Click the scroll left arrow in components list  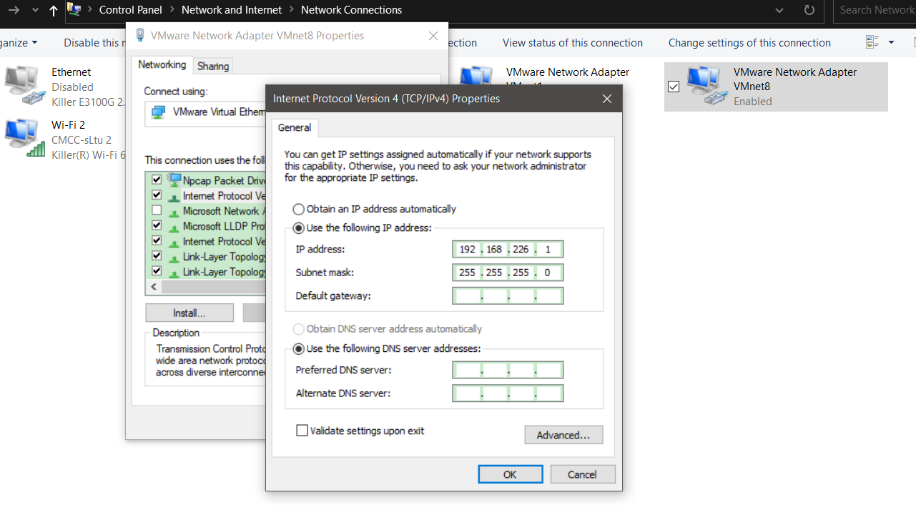point(153,287)
